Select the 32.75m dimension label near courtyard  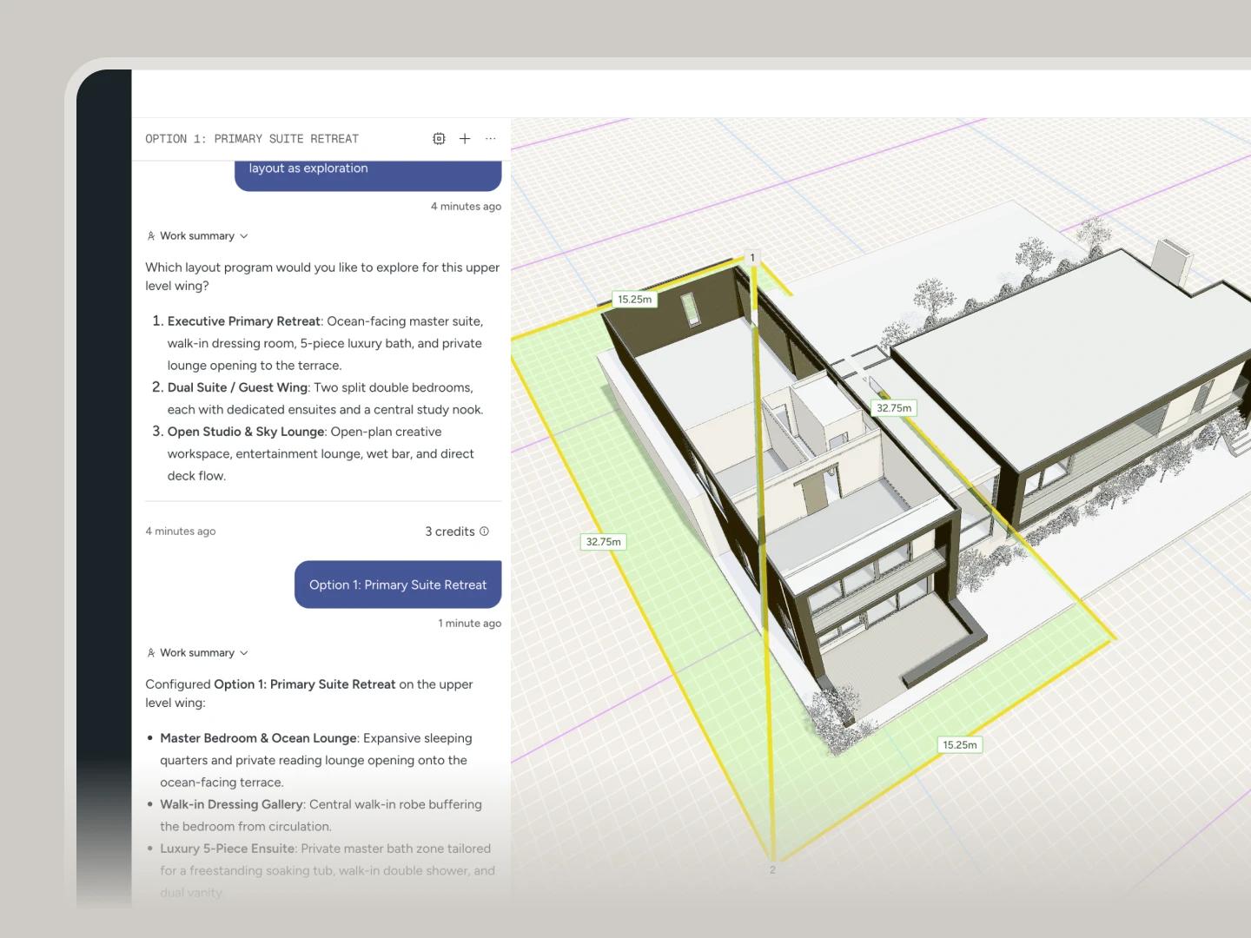(894, 408)
